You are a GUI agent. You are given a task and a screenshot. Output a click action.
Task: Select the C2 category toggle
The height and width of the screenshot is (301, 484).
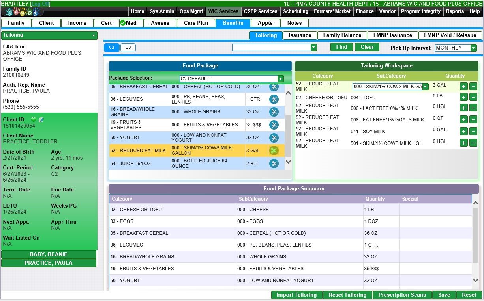112,48
